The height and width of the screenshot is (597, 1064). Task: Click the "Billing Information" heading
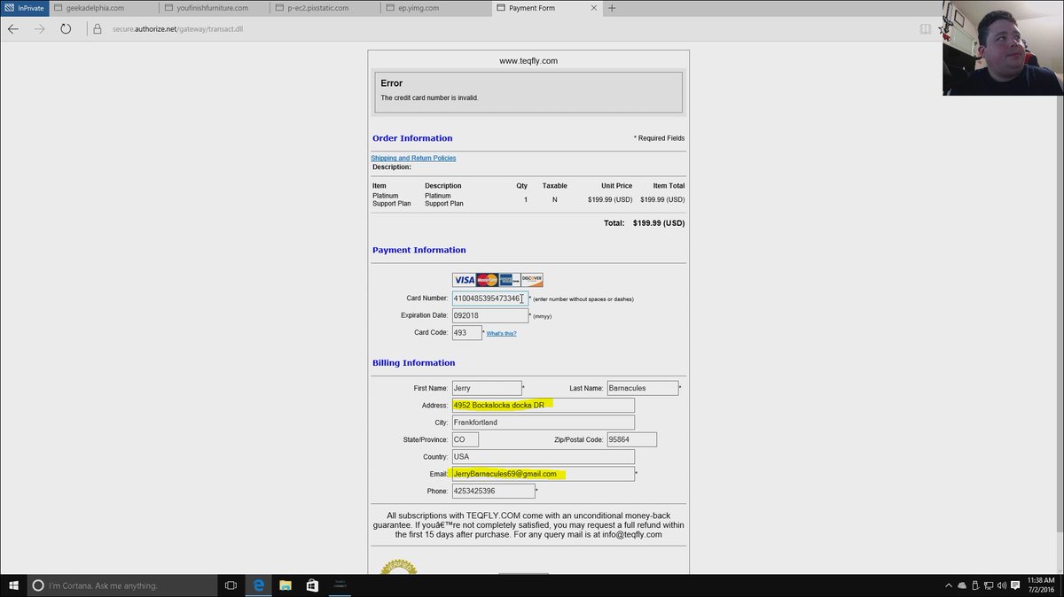point(414,363)
